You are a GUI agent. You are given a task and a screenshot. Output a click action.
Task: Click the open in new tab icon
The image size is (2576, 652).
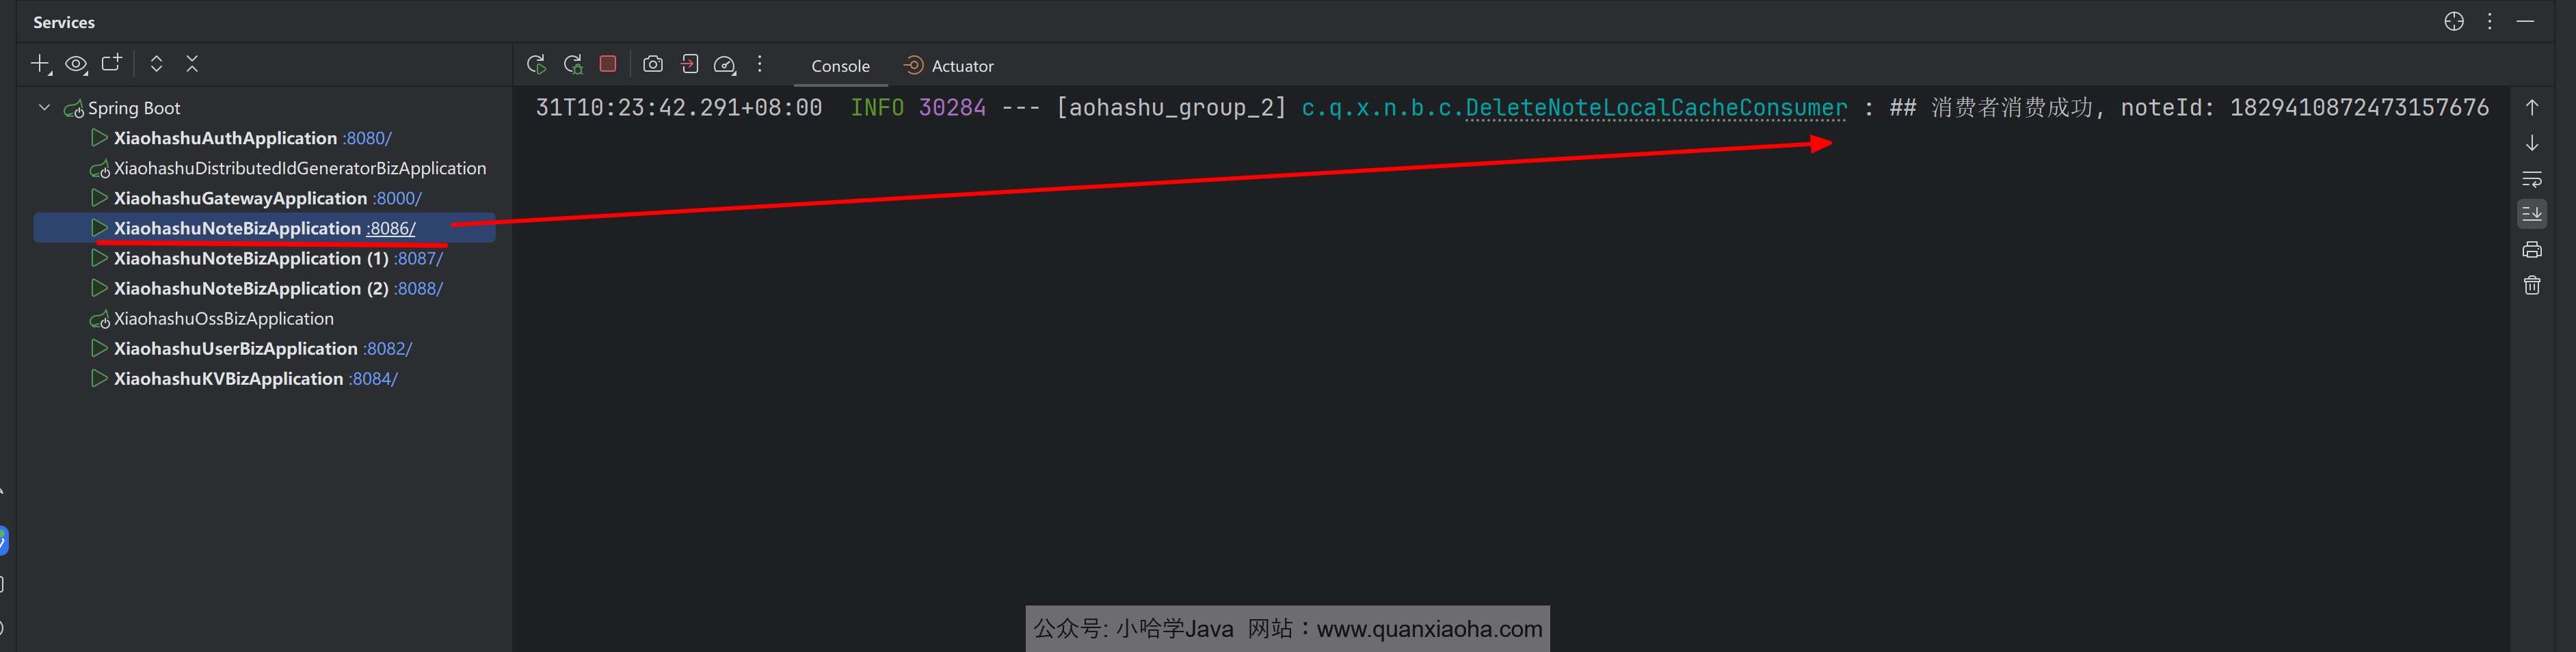pyautogui.click(x=111, y=64)
